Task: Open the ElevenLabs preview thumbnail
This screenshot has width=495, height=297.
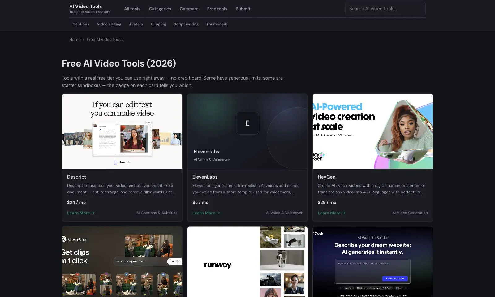Action: coord(247,131)
